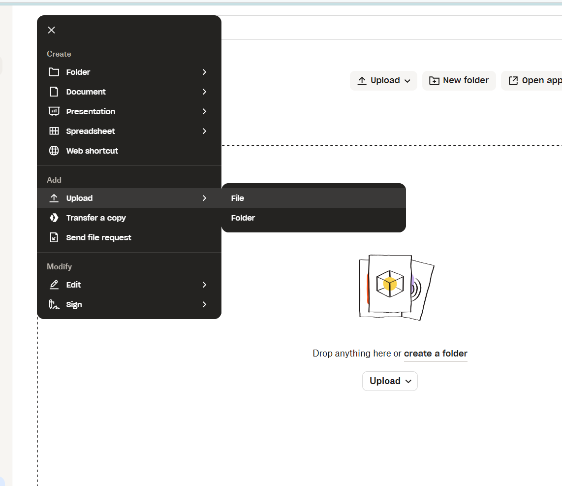The width and height of the screenshot is (562, 486).
Task: Click the Document icon in the Create section
Action: (x=54, y=92)
